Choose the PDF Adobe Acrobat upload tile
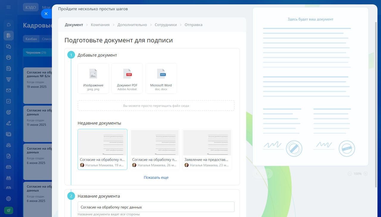This screenshot has height=217, width=381. [127, 78]
